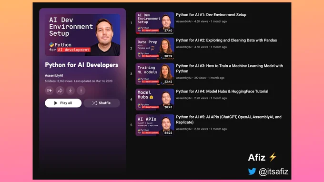Open the AssemblyAI channel under playlist title
This screenshot has width=324, height=182.
(54, 76)
